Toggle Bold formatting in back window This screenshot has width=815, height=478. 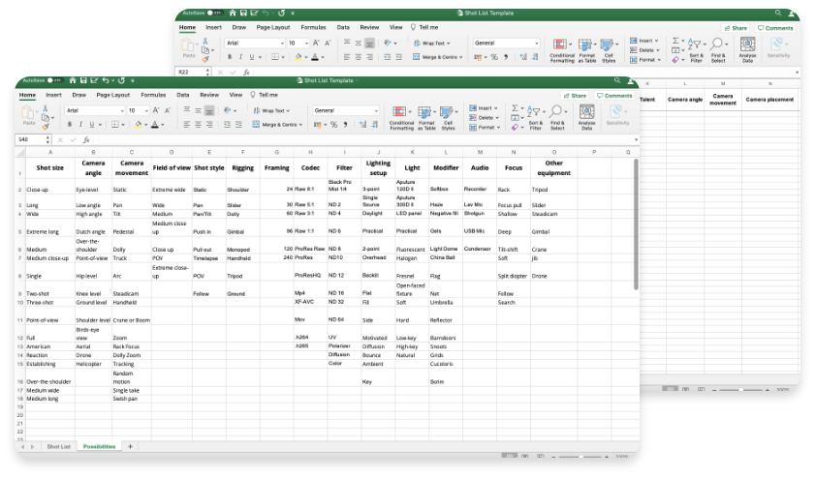click(230, 57)
